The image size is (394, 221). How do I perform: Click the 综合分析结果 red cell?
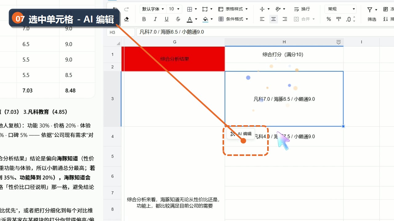tap(175, 59)
